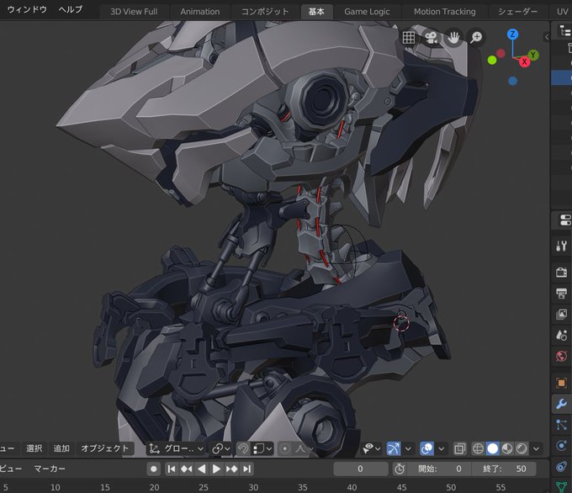
Task: Open the pivot point dropdown
Action: pyautogui.click(x=221, y=448)
